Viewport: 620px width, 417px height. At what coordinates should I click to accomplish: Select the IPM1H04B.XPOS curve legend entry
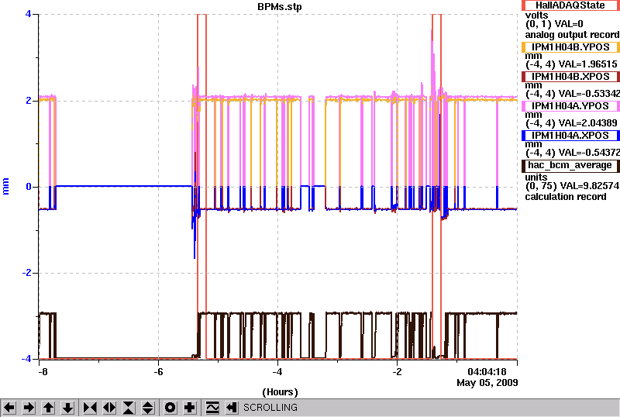(x=570, y=77)
